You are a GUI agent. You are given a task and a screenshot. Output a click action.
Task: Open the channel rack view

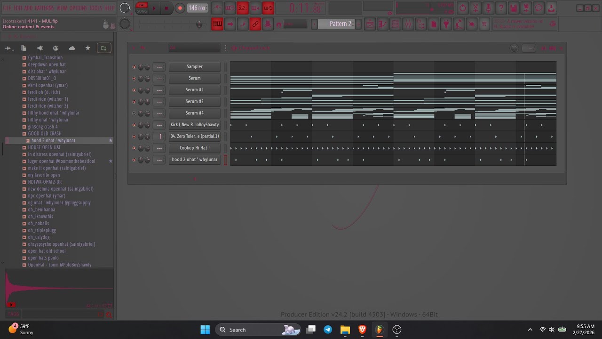point(396,24)
